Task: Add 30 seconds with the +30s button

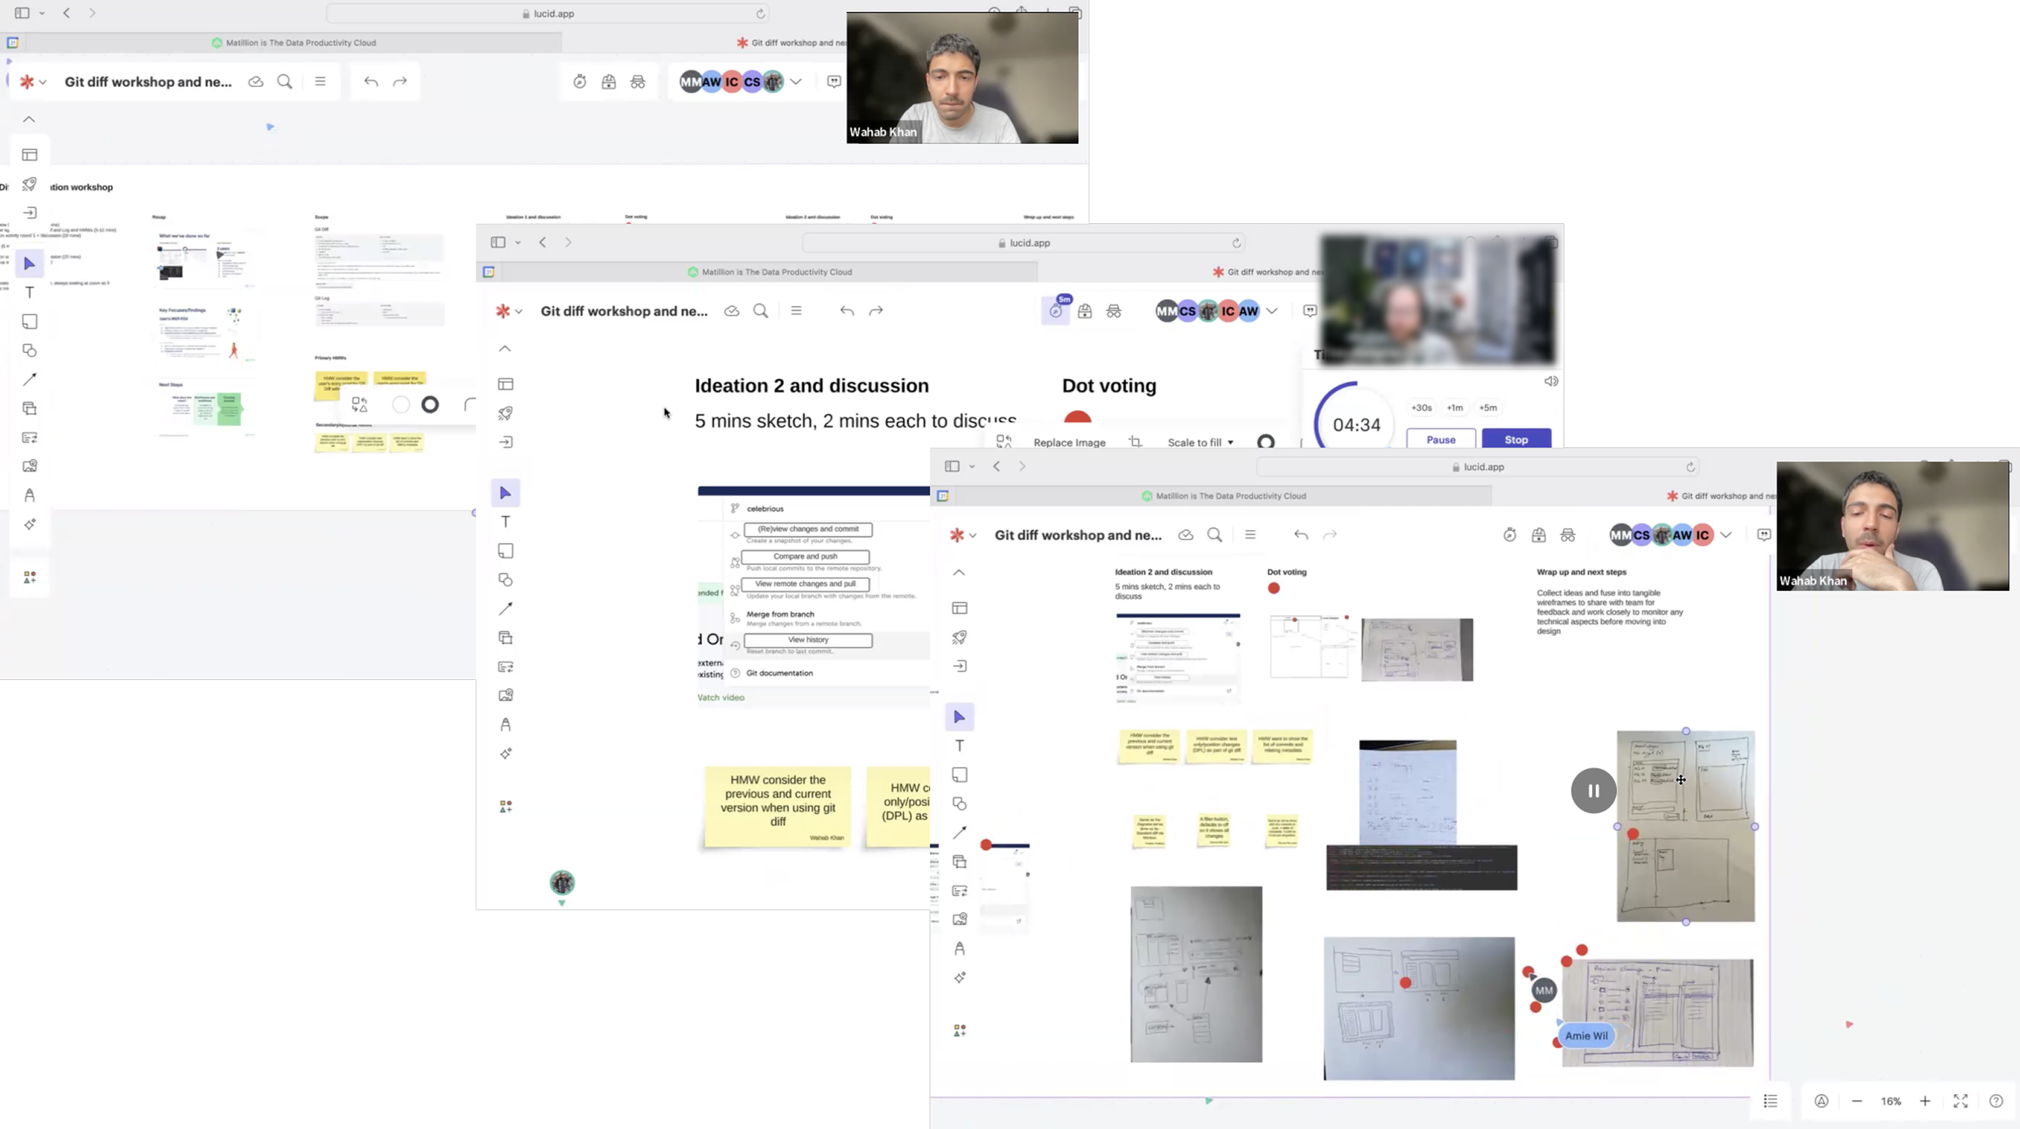Action: click(x=1421, y=408)
